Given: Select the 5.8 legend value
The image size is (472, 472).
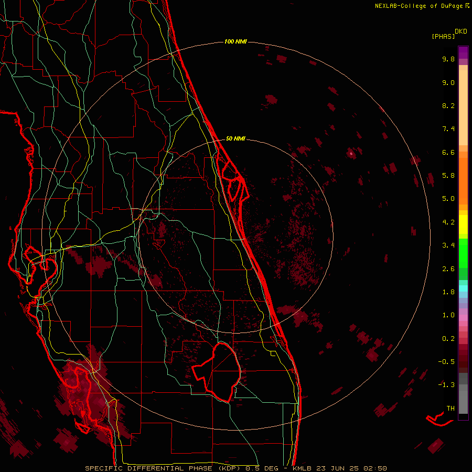Looking at the screenshot, I should (x=448, y=176).
